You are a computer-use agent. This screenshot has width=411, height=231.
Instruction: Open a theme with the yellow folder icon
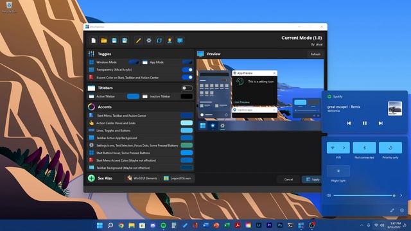pyautogui.click(x=104, y=40)
